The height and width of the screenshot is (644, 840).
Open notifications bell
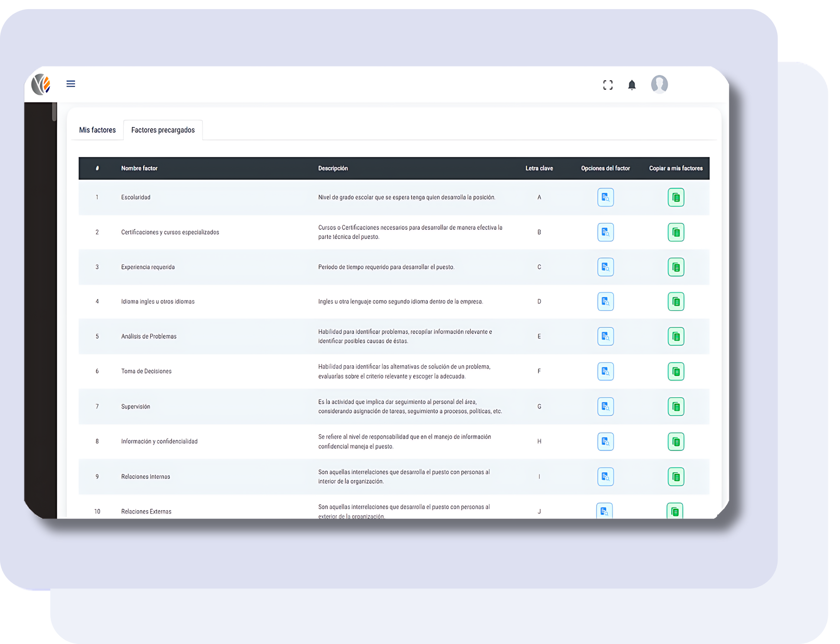632,85
